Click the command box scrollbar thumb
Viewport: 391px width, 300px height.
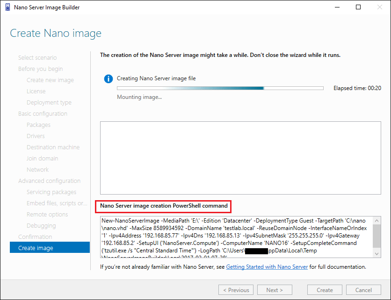pyautogui.click(x=377, y=236)
